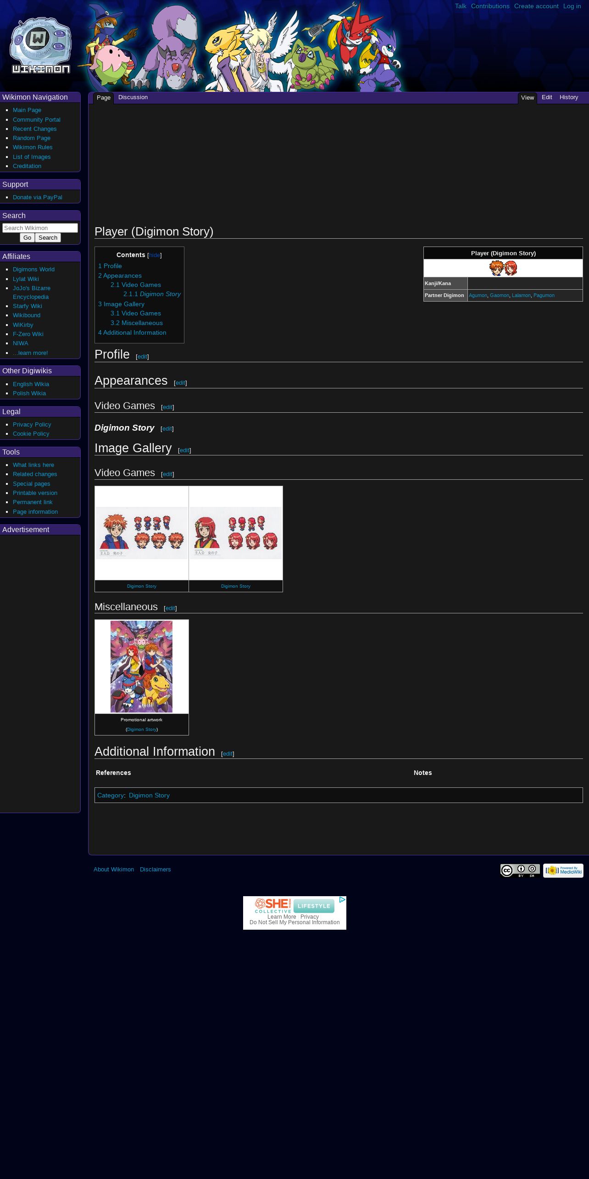Click Create account
This screenshot has width=589, height=1179.
coord(536,6)
